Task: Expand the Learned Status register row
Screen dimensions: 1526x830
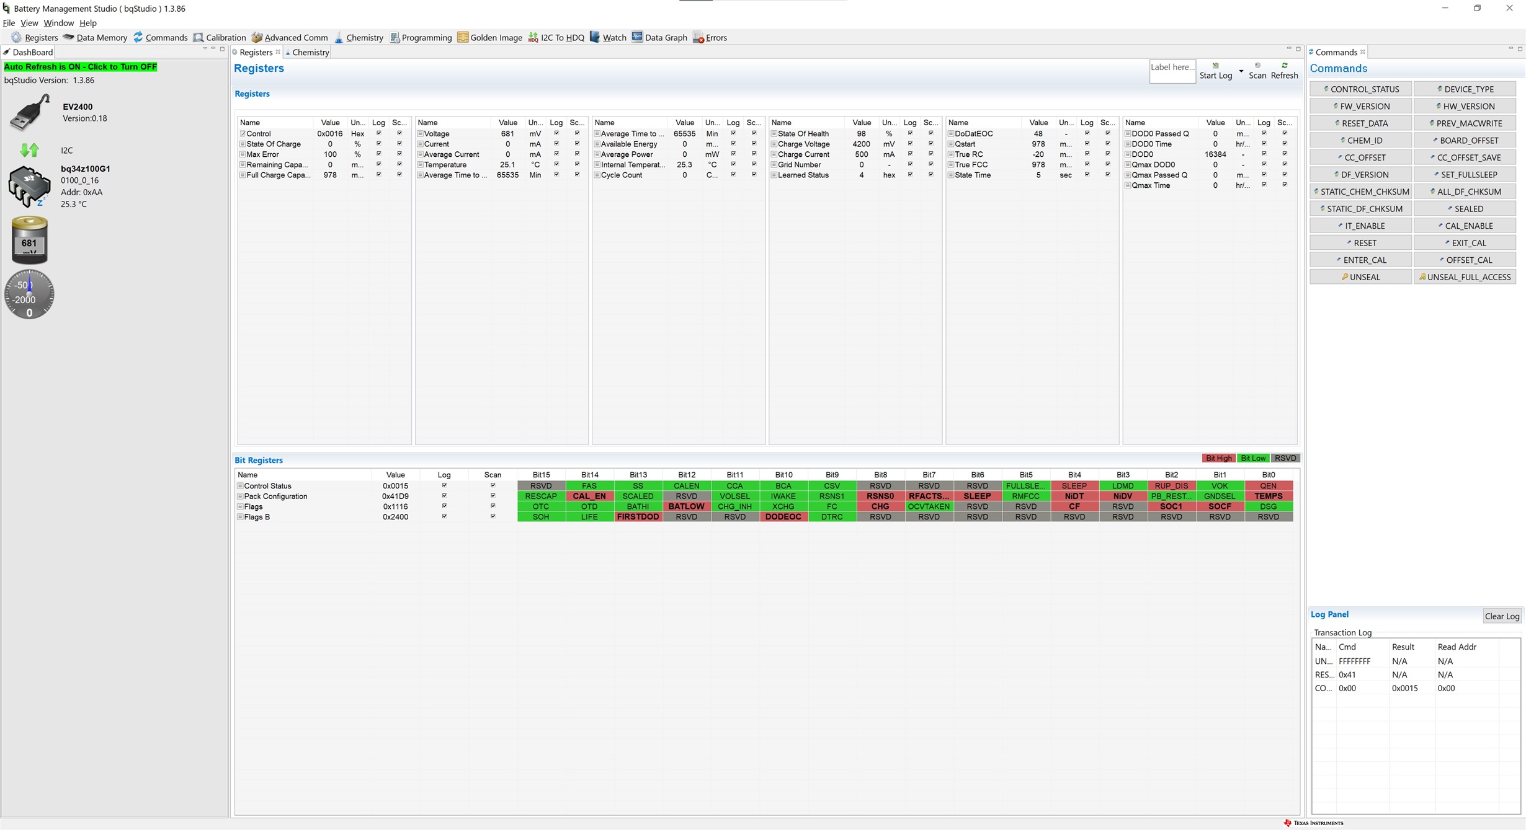Action: 774,175
